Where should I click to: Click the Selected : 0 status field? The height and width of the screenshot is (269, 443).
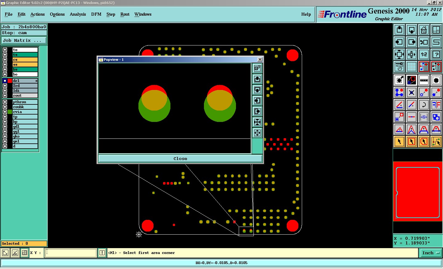tap(24, 244)
